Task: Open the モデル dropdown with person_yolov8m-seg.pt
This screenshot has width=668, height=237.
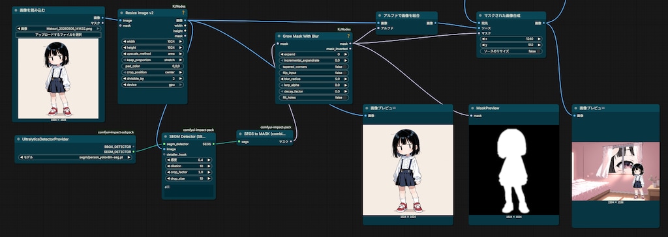Action: pyautogui.click(x=76, y=157)
